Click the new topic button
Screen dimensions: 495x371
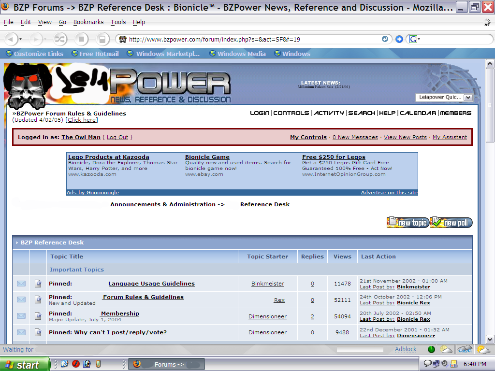click(408, 222)
